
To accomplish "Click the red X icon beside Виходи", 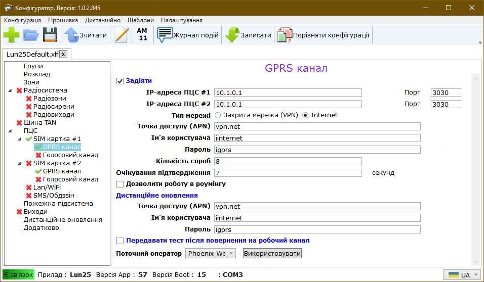I will click(19, 212).
